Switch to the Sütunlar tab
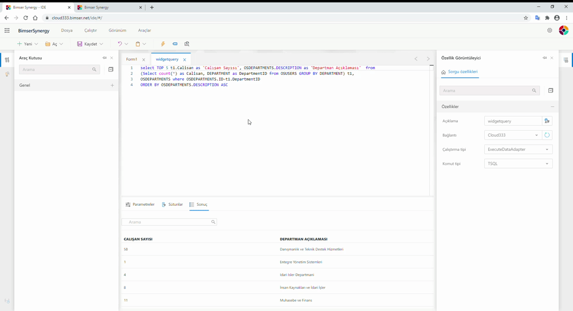 tap(172, 205)
